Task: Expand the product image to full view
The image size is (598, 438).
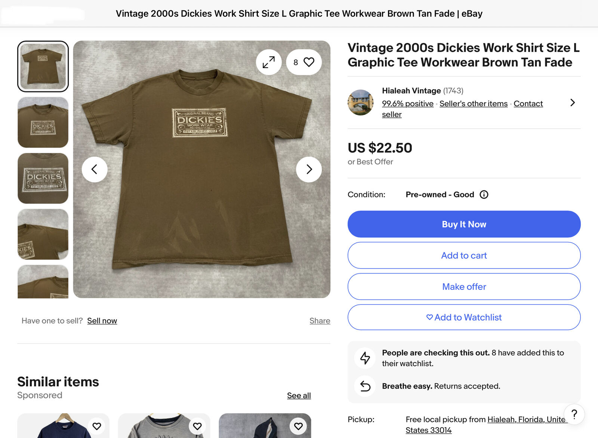Action: click(x=269, y=62)
